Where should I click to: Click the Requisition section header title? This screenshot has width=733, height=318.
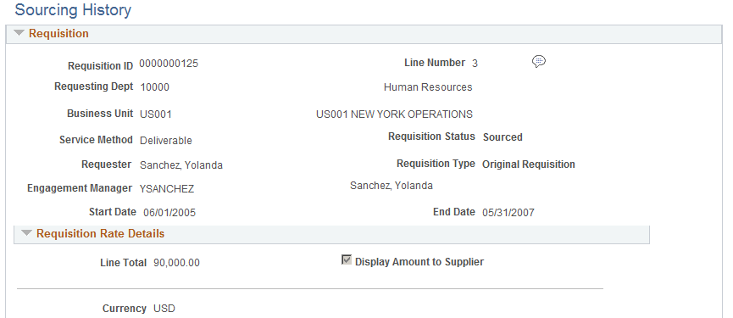click(59, 34)
